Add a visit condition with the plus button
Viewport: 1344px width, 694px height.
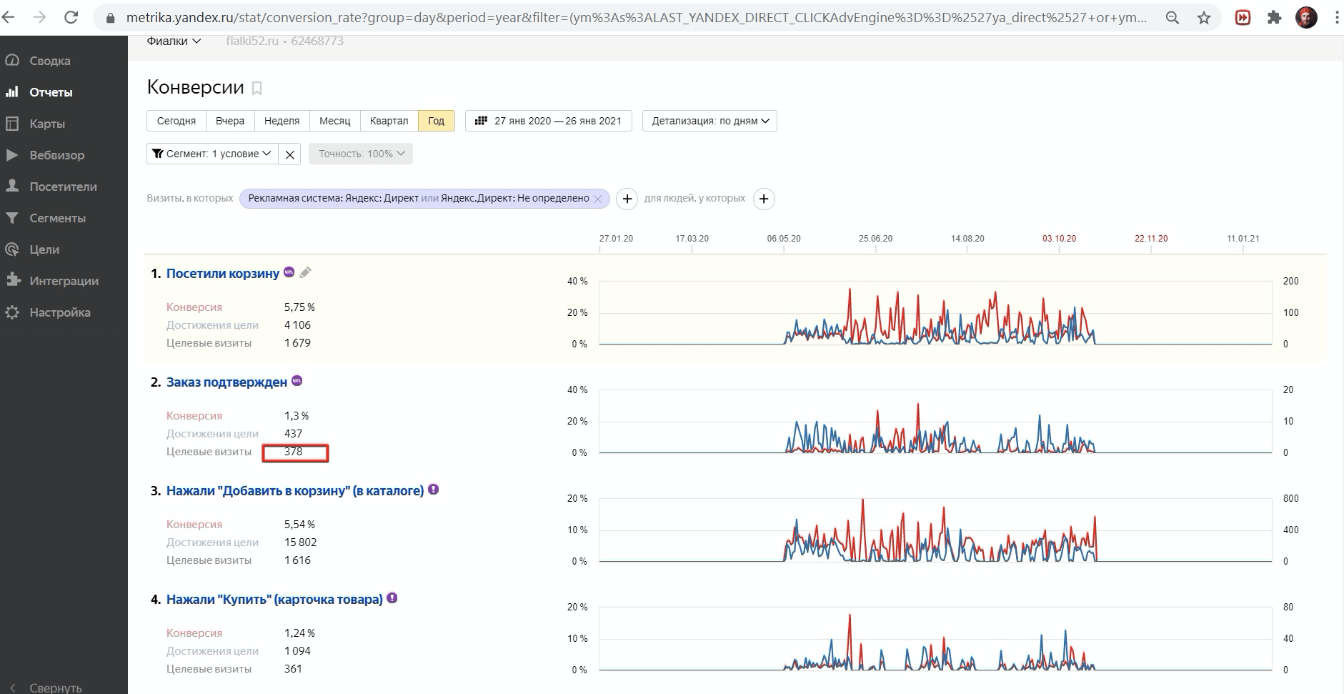(627, 199)
